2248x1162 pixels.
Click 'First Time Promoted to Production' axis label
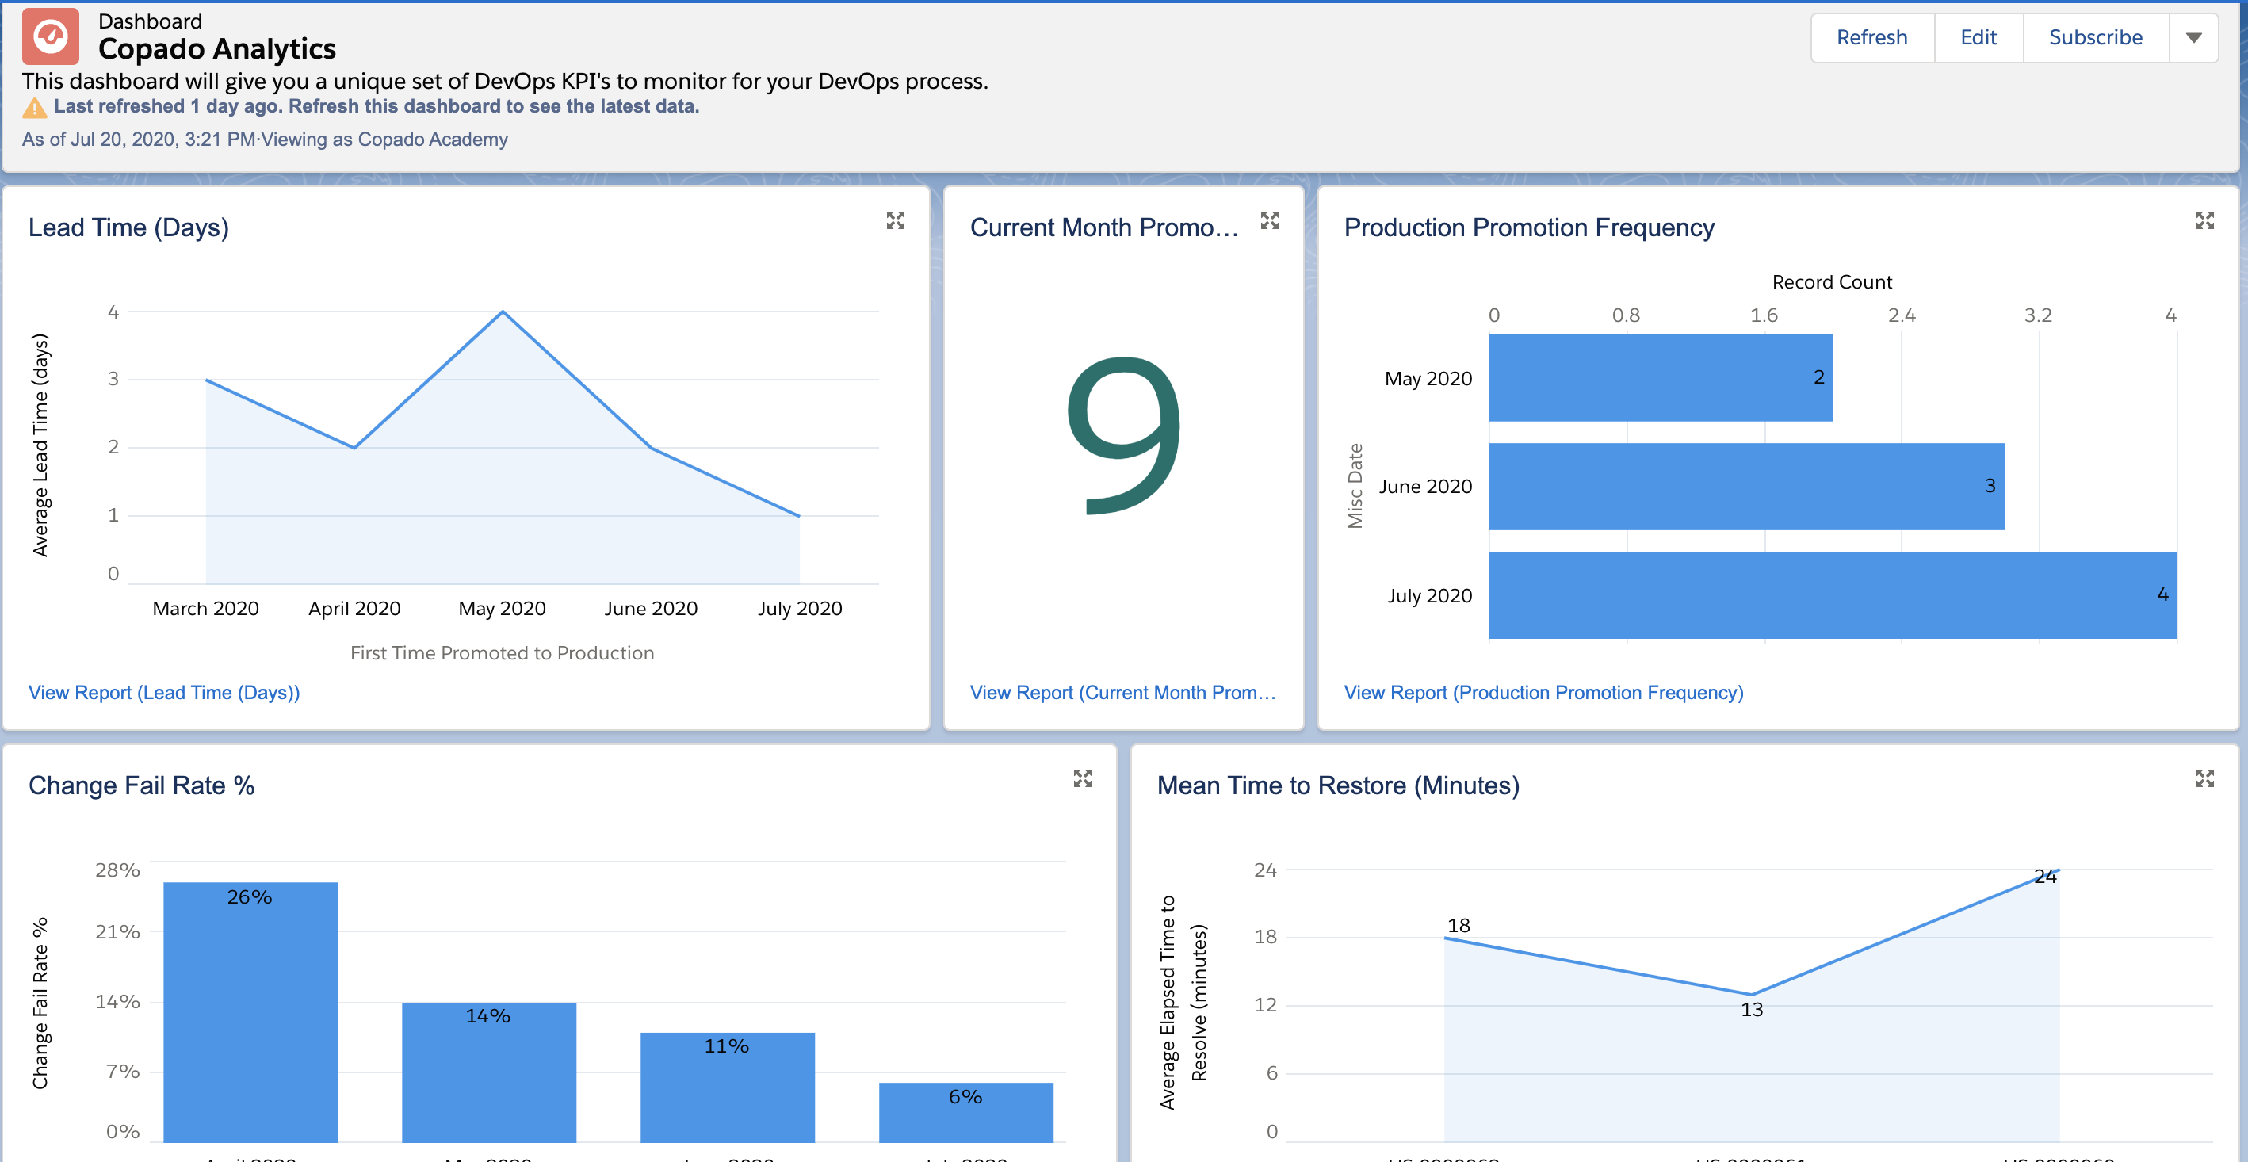(502, 652)
